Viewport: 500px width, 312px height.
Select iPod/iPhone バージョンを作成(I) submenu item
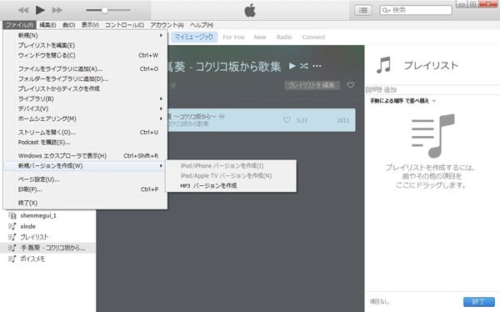pos(231,166)
